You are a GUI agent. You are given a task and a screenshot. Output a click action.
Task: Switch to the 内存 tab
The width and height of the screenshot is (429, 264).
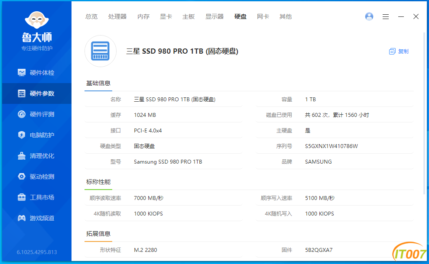click(143, 17)
